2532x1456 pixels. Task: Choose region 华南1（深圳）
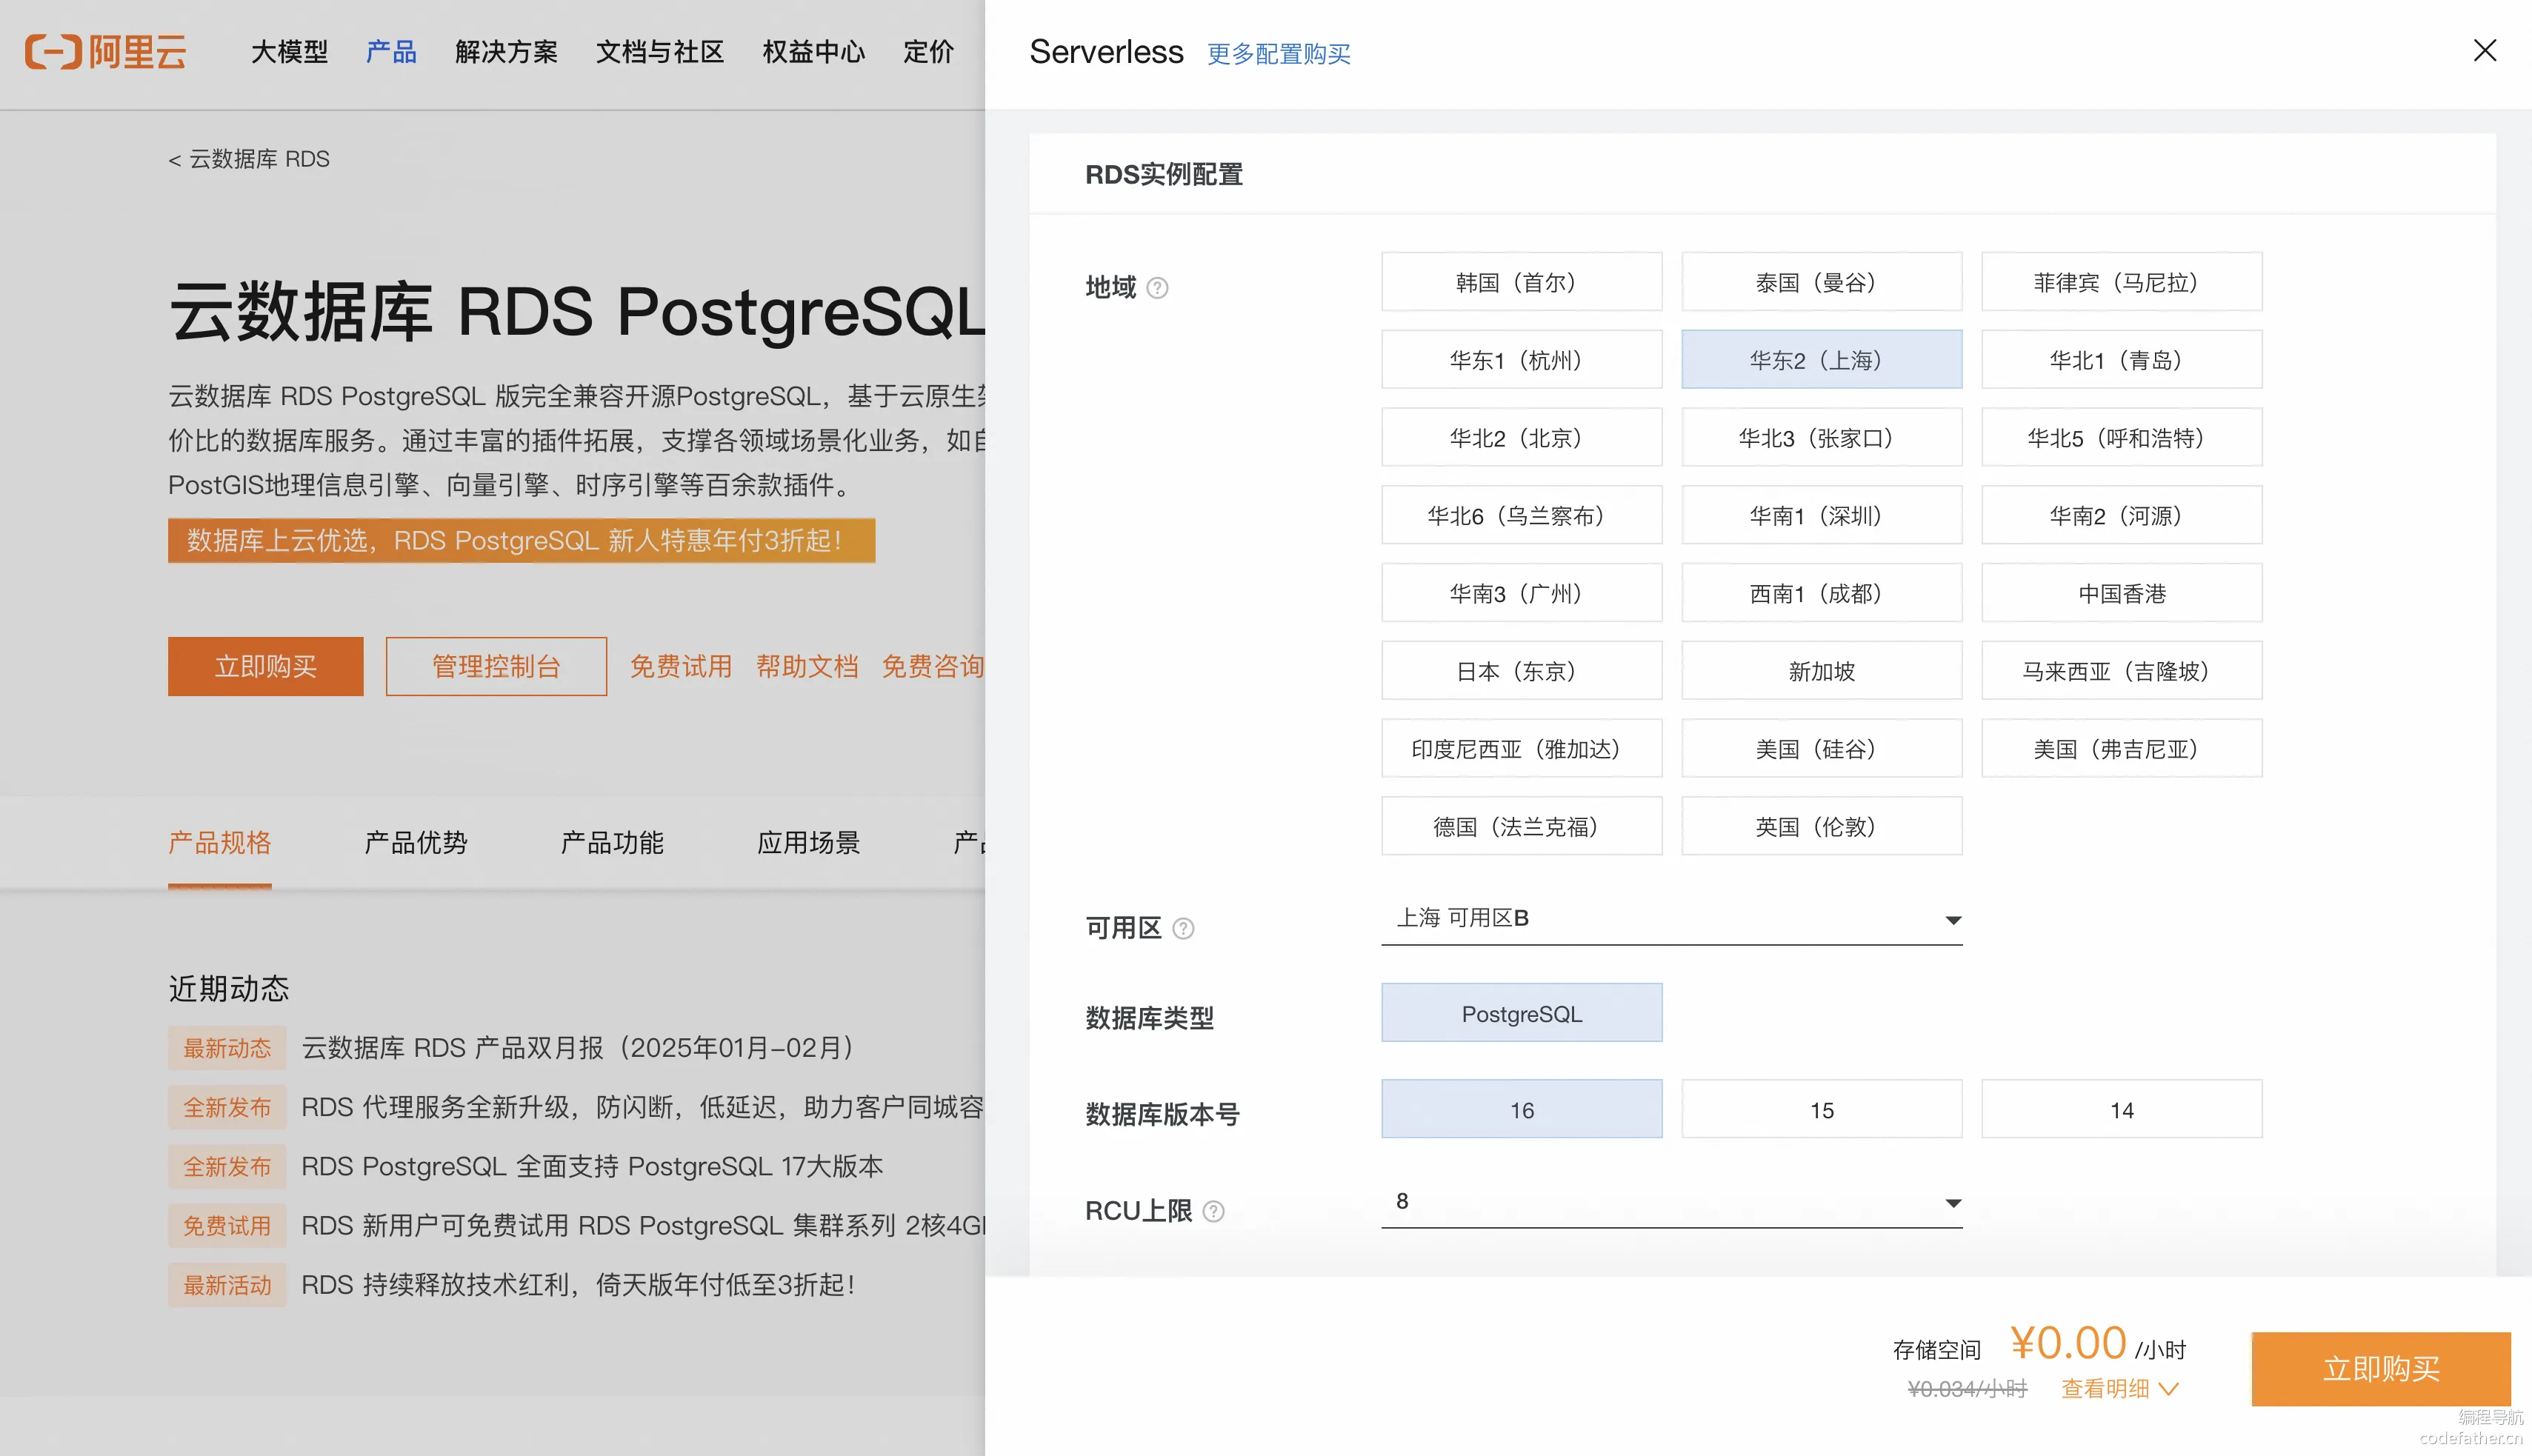1821,516
